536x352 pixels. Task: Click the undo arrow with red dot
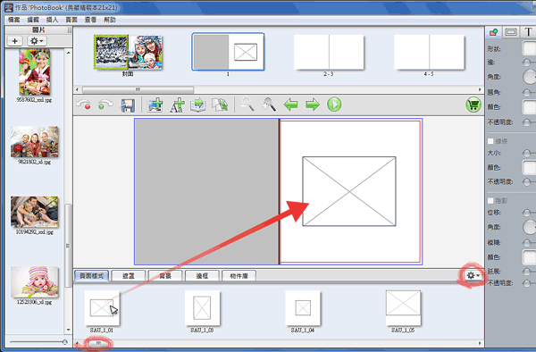click(84, 105)
